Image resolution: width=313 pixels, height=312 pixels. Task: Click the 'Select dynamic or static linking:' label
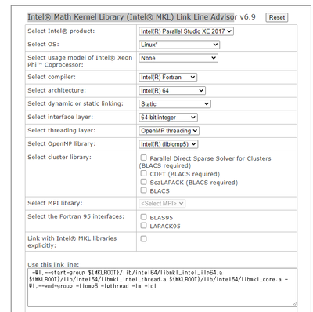point(75,103)
